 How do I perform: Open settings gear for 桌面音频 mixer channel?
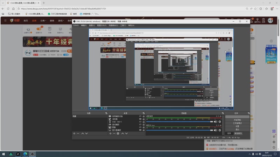(220, 122)
